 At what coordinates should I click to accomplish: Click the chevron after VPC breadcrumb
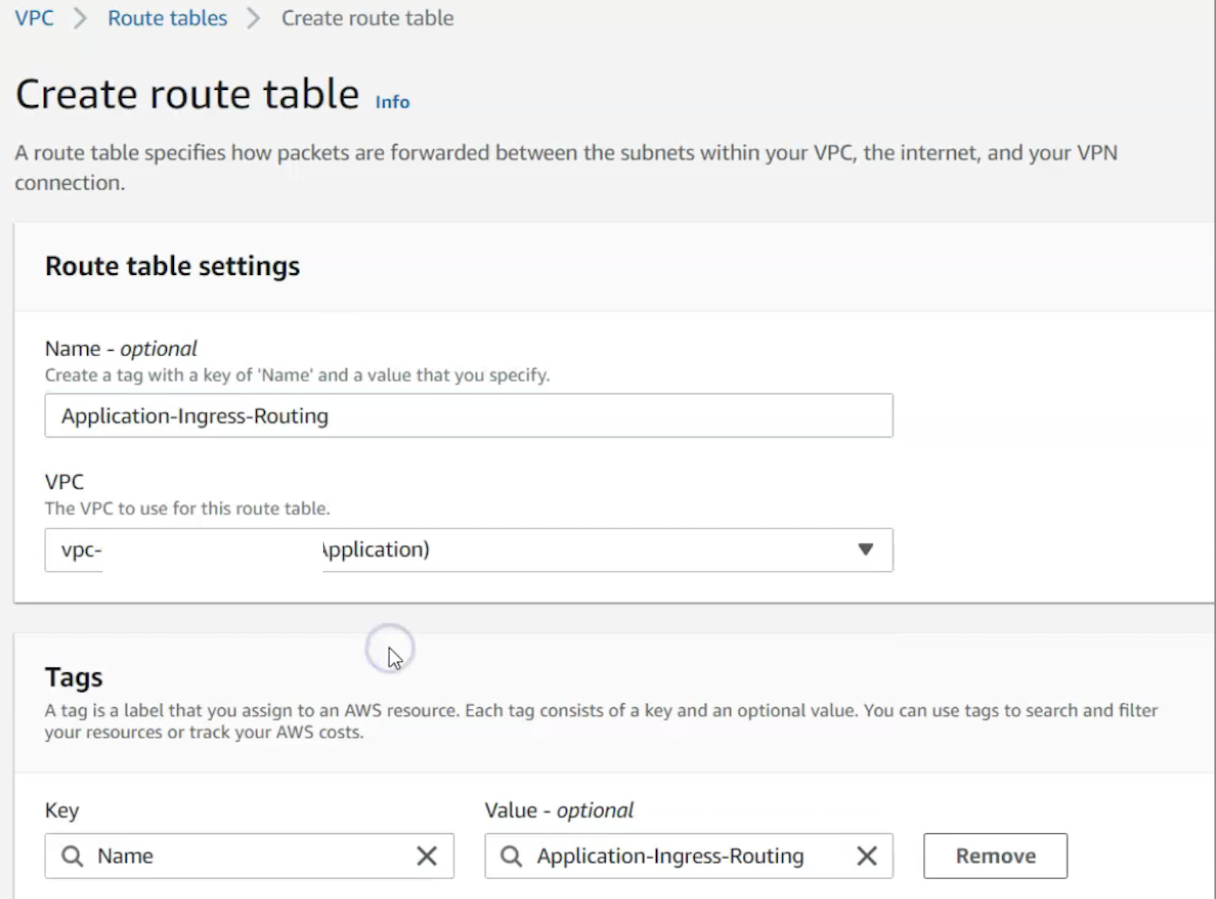coord(80,18)
